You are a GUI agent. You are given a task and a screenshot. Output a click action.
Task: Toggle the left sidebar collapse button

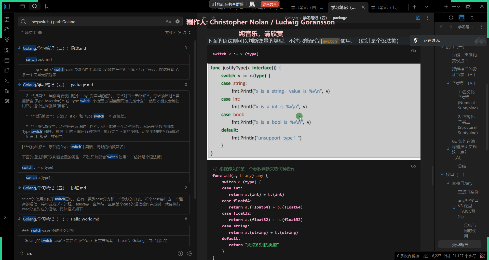[7, 6]
